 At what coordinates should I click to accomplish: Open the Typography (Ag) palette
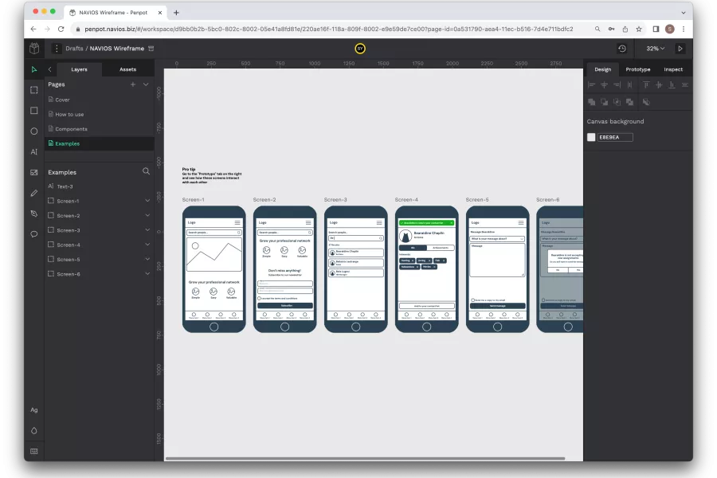coord(33,409)
